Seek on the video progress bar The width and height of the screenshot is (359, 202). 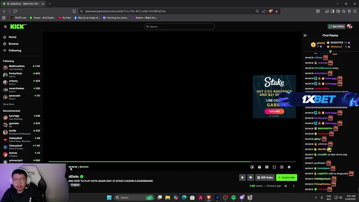[172, 162]
